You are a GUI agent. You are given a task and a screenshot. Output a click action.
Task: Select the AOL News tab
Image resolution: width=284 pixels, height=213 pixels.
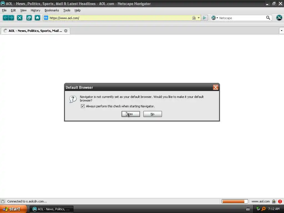(35, 31)
